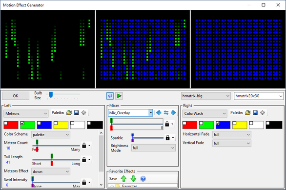286x190 pixels.
Task: Open the Sparkle lock dropdown arrow
Action: (x=173, y=138)
